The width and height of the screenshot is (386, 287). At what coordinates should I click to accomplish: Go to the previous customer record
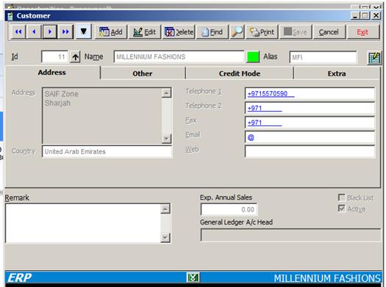pyautogui.click(x=34, y=32)
